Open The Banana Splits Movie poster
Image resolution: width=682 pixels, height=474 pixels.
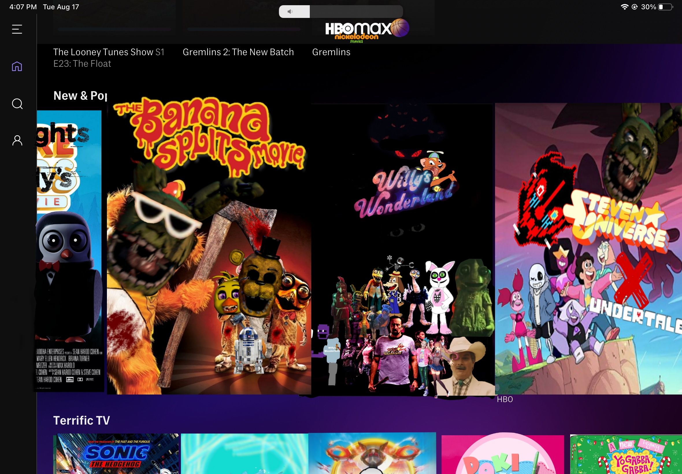(x=209, y=245)
